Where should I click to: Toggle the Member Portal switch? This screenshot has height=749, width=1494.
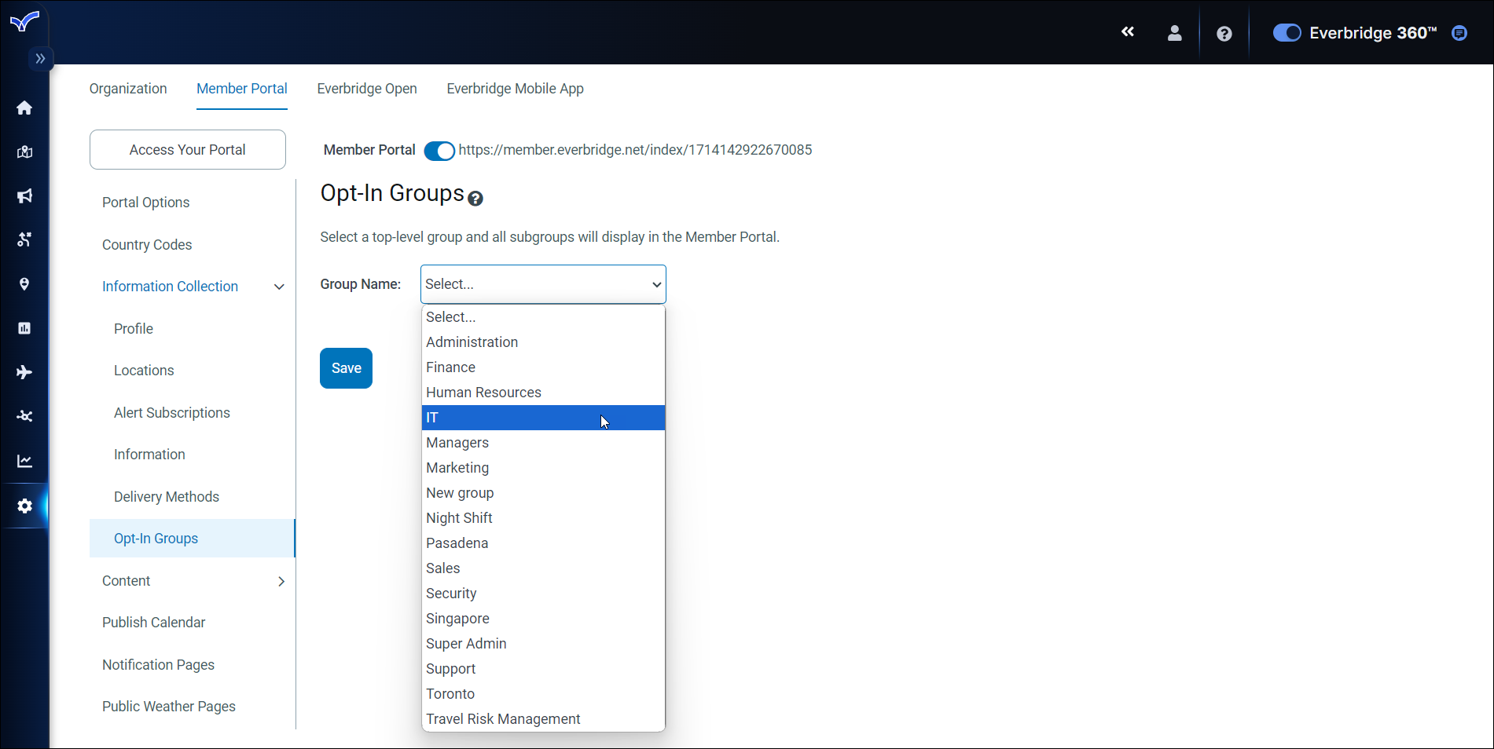click(x=439, y=151)
